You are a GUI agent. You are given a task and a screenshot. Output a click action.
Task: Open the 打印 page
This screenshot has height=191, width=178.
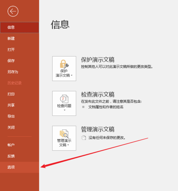pos(20,94)
